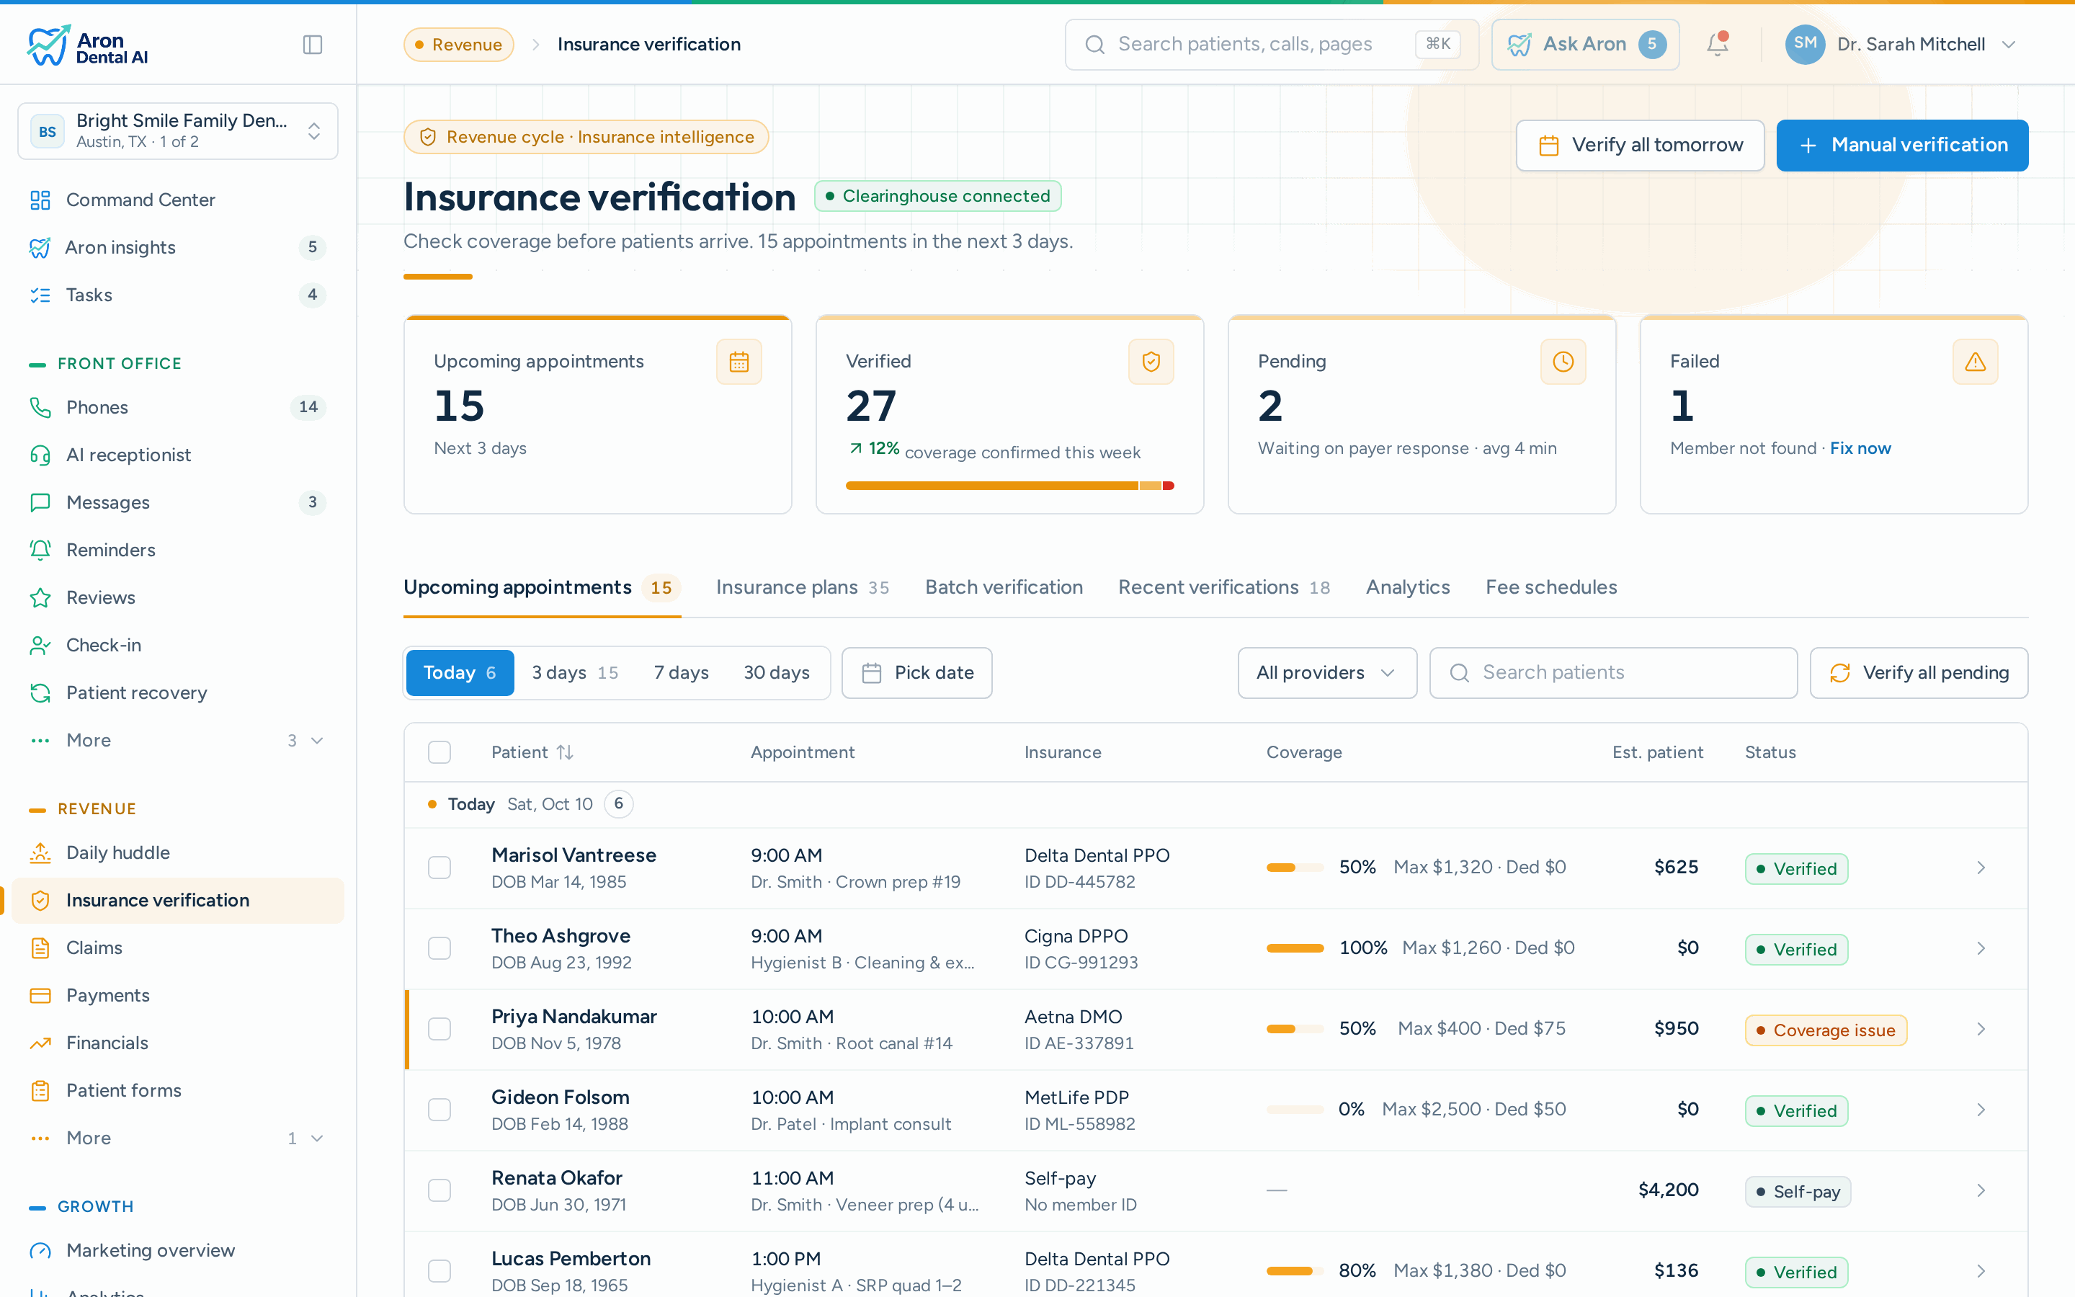Select Renata Okafor row checkbox
Image resolution: width=2075 pixels, height=1297 pixels.
point(439,1190)
